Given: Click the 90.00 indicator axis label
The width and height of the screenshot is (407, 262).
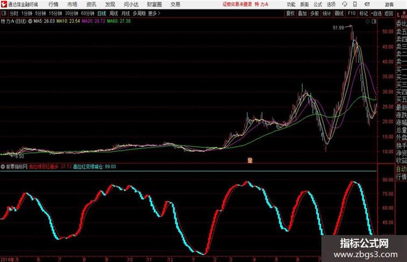Looking at the screenshot, I should click(x=388, y=180).
